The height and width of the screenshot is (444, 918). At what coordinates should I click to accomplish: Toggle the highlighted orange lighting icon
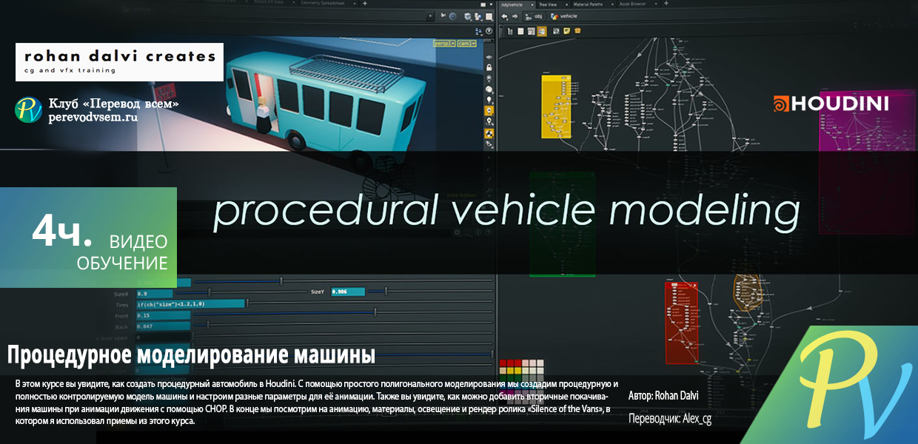coord(489,110)
